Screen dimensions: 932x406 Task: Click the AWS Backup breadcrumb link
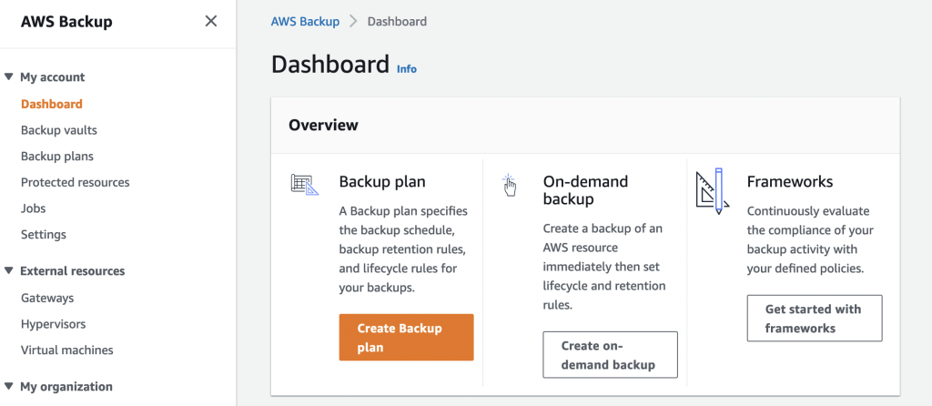(x=306, y=22)
